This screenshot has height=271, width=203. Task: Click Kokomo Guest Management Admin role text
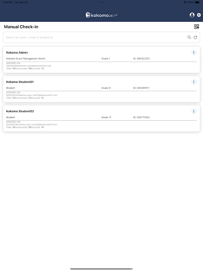tap(26, 59)
